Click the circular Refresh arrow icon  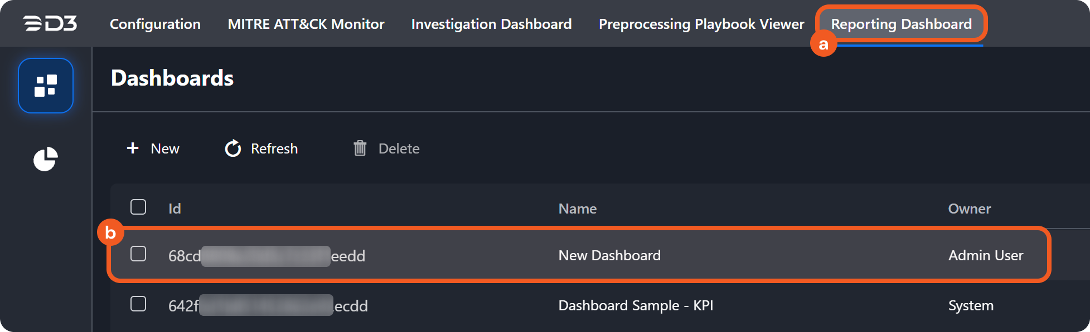pyautogui.click(x=233, y=148)
